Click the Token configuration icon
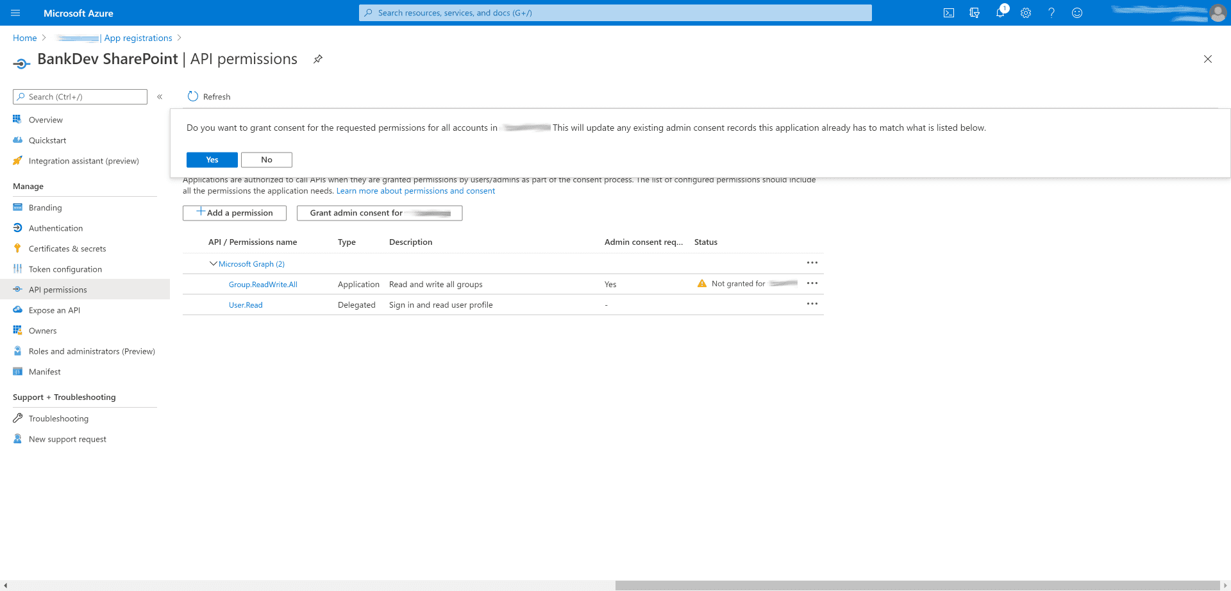Screen dimensions: 1231x591 click(17, 269)
